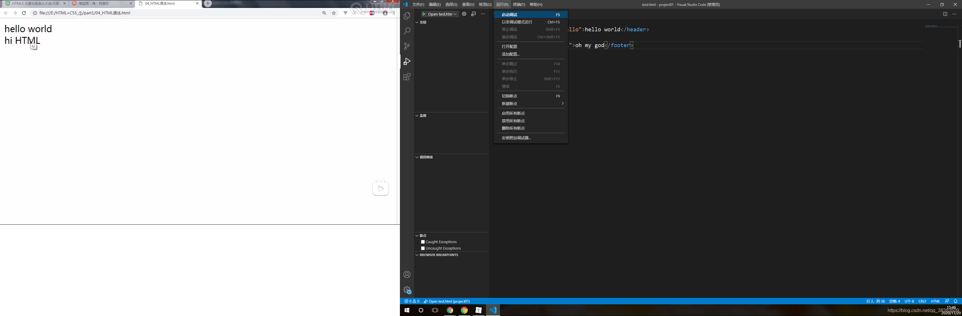Open the Extensions view icon
This screenshot has height=316, width=962.
pos(407,77)
